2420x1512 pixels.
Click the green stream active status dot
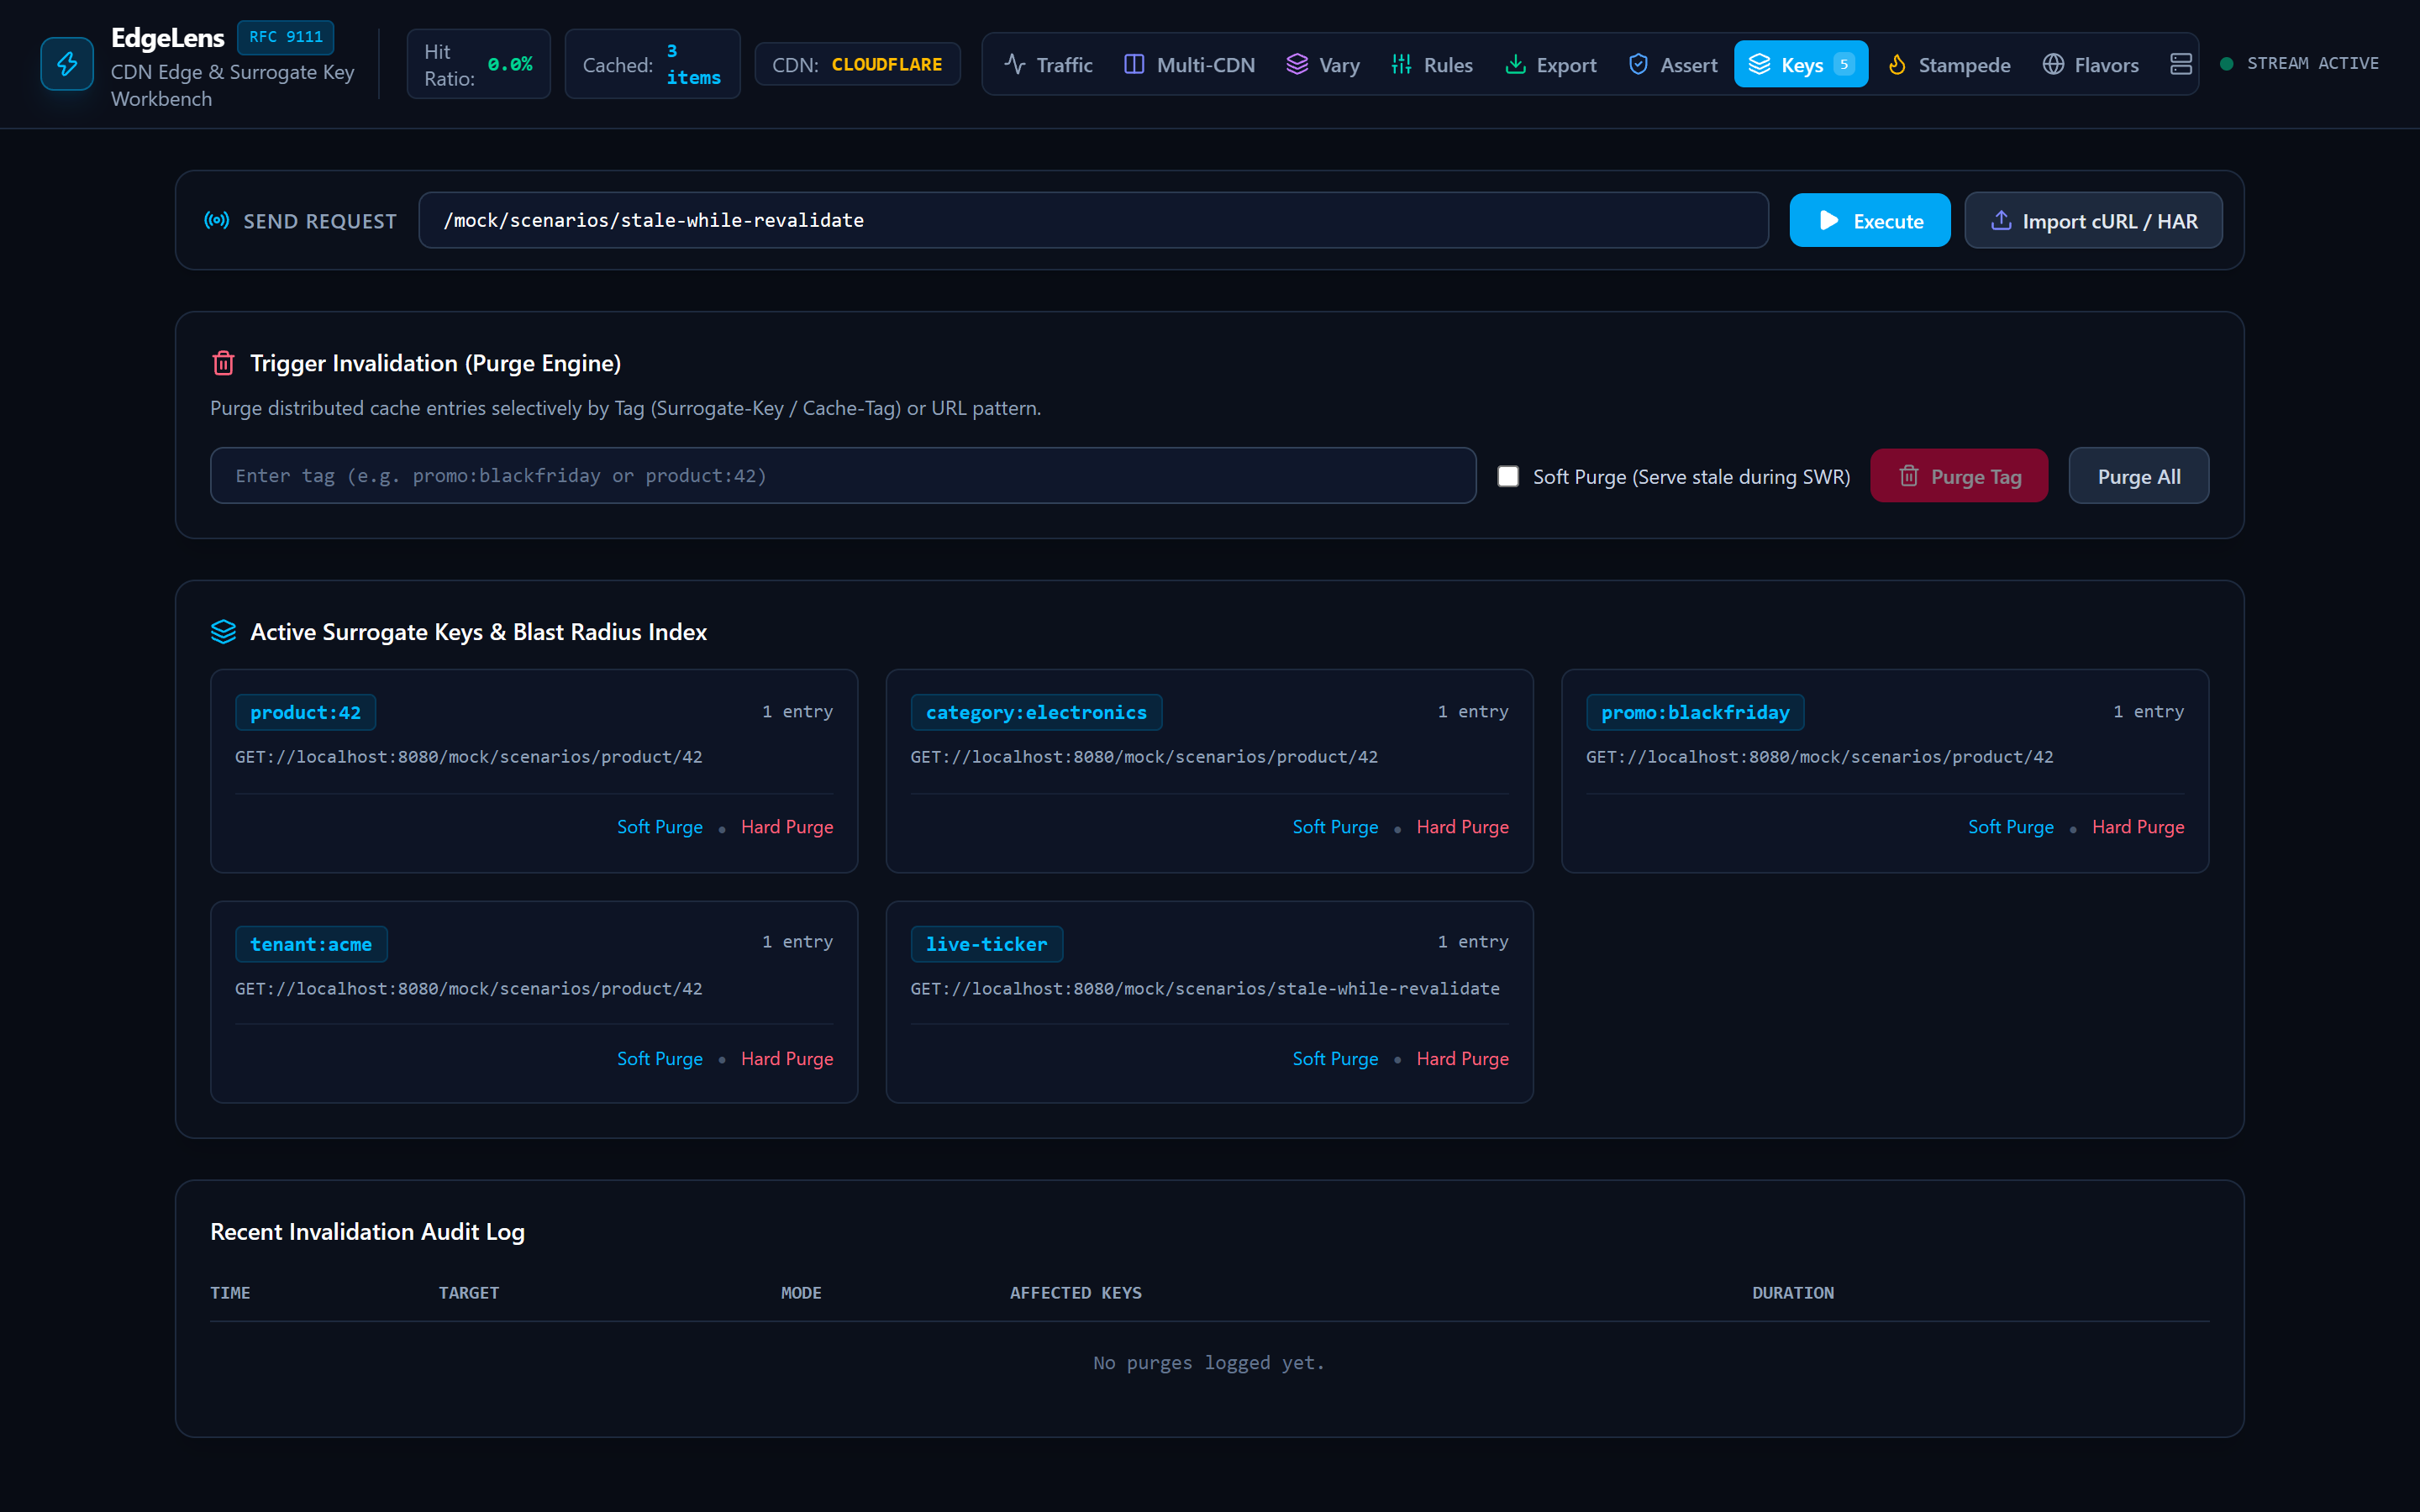(2226, 64)
